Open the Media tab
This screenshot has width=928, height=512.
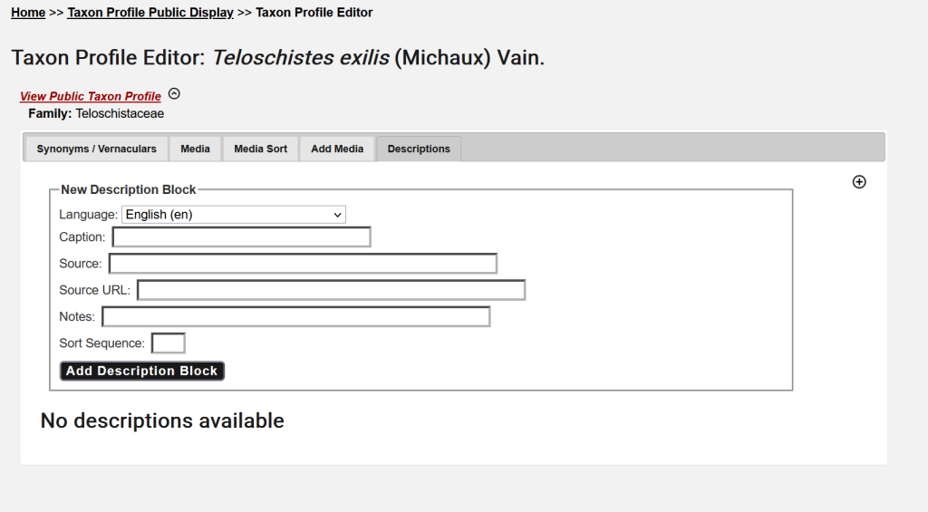(195, 149)
